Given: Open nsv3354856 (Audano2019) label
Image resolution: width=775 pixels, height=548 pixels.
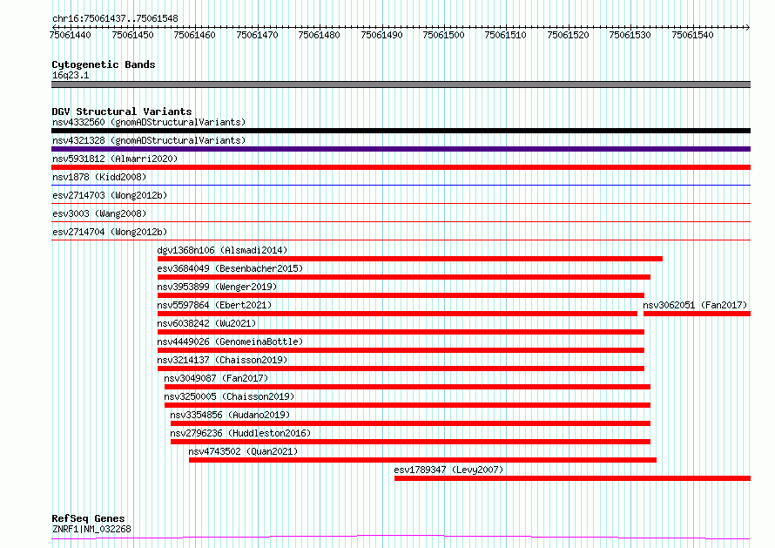Looking at the screenshot, I should [x=230, y=415].
